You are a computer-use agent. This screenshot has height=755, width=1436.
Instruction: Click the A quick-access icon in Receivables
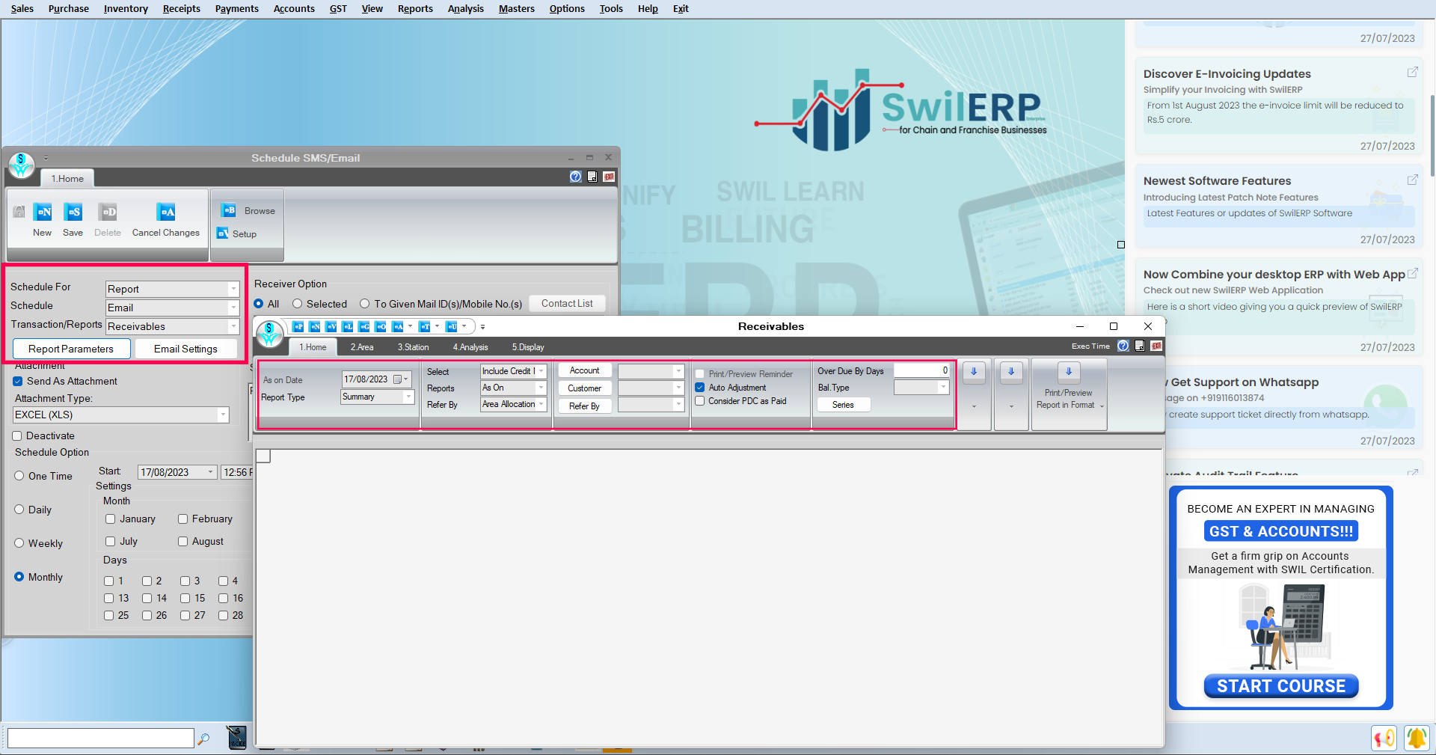(x=398, y=326)
